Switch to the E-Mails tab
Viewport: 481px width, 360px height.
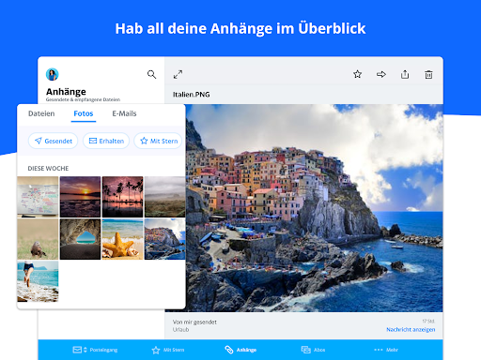click(x=124, y=113)
